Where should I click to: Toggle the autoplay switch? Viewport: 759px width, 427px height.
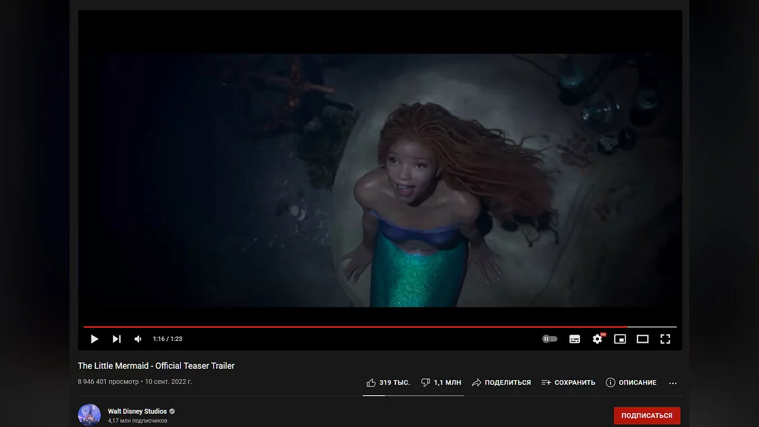coord(550,339)
